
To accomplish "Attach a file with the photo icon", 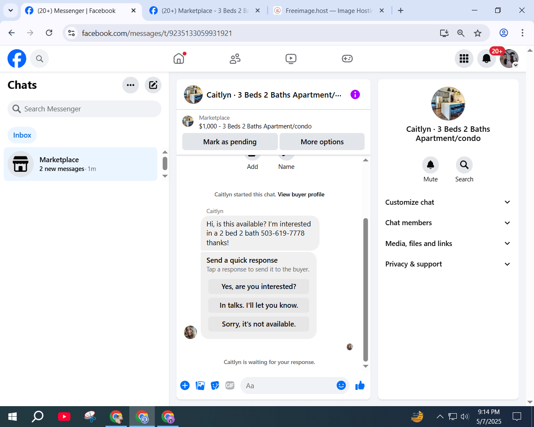I will 200,386.
